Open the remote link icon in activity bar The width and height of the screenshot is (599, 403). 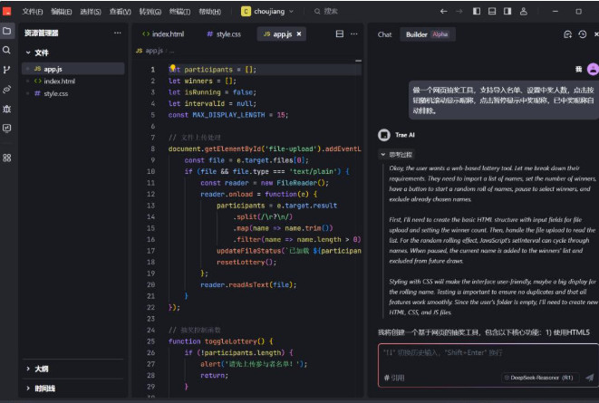pyautogui.click(x=7, y=90)
